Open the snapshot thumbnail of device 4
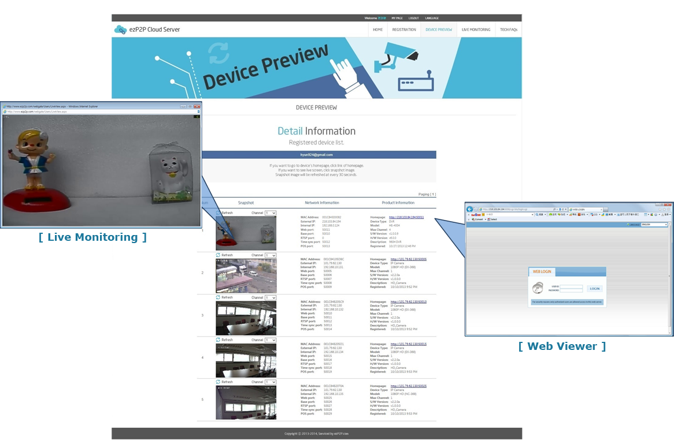The height and width of the screenshot is (440, 674). click(246, 360)
